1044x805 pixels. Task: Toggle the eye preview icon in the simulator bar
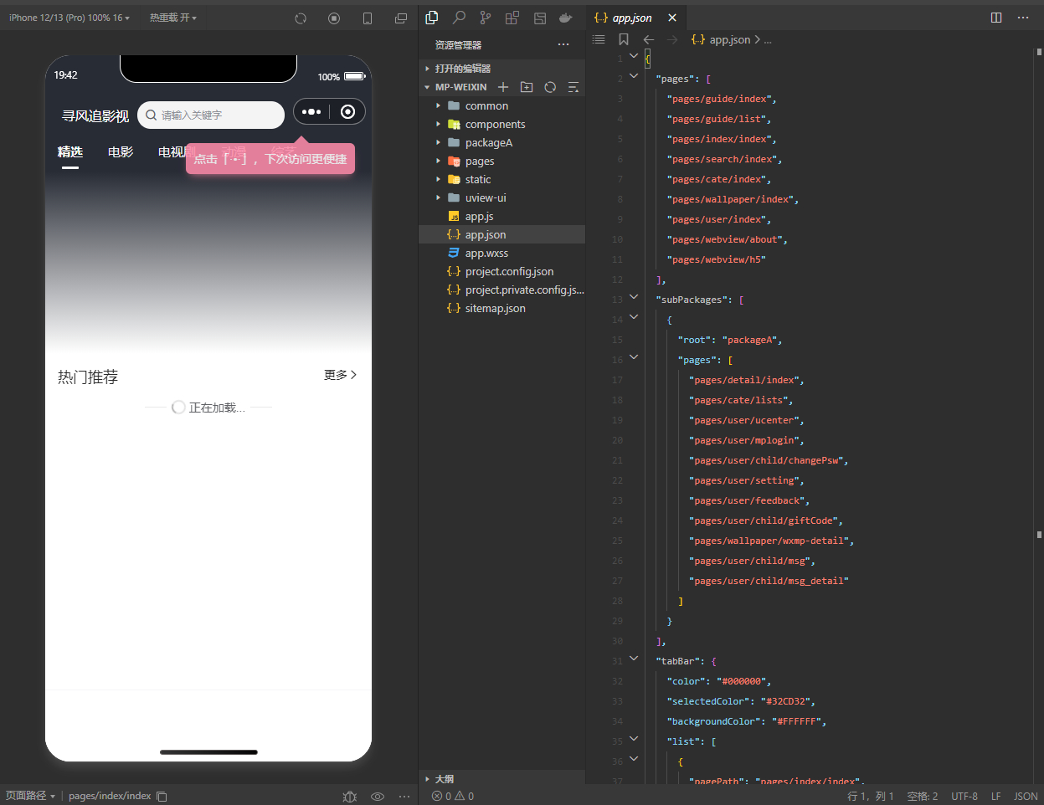378,797
